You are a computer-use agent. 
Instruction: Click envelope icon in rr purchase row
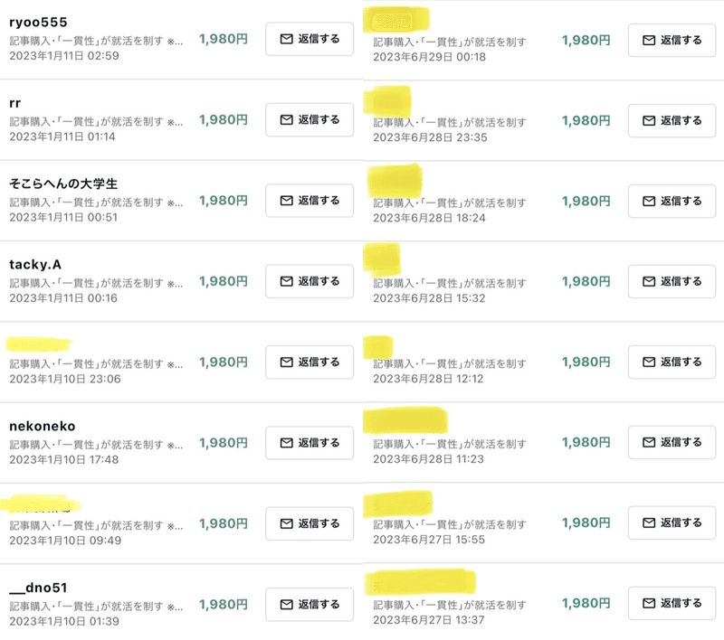[286, 120]
